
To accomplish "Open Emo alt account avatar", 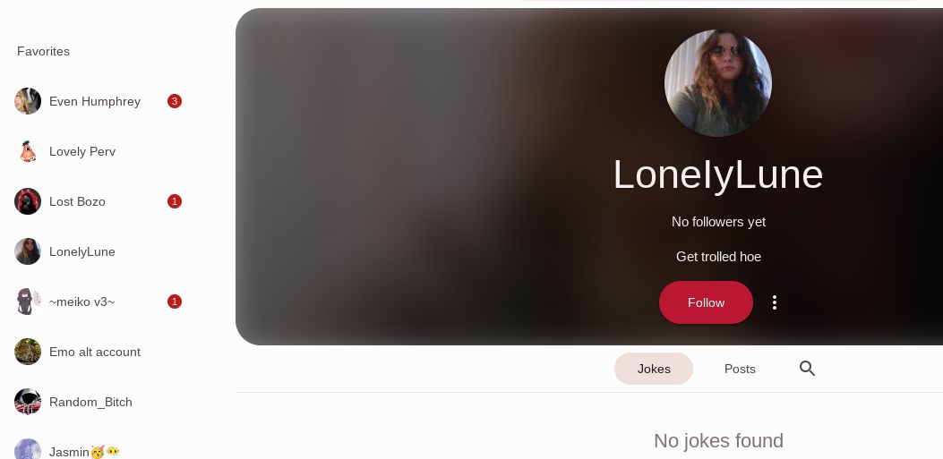I will click(x=28, y=352).
